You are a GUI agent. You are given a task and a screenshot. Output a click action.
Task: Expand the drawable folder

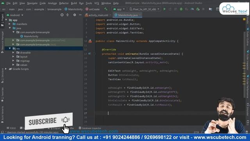13,52
